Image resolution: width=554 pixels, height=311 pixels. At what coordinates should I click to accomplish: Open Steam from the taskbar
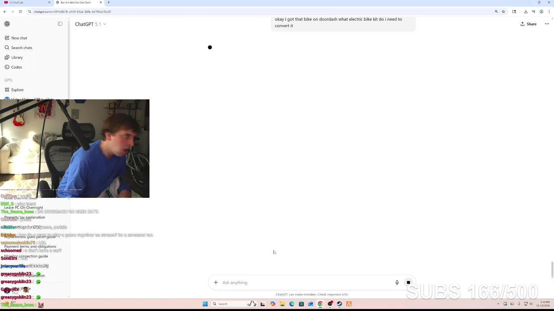click(339, 304)
